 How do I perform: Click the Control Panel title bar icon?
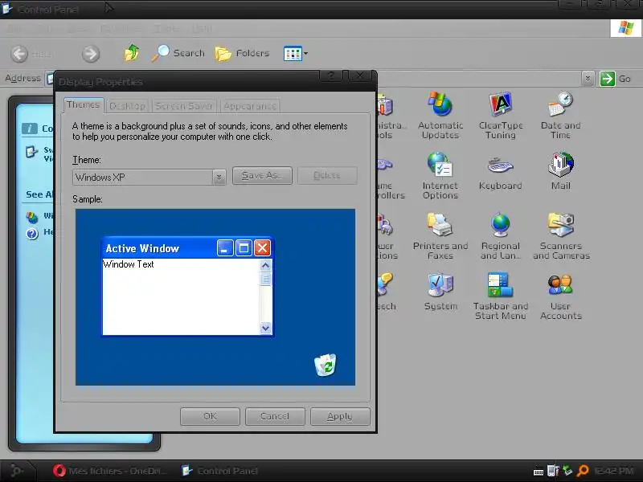click(7, 8)
